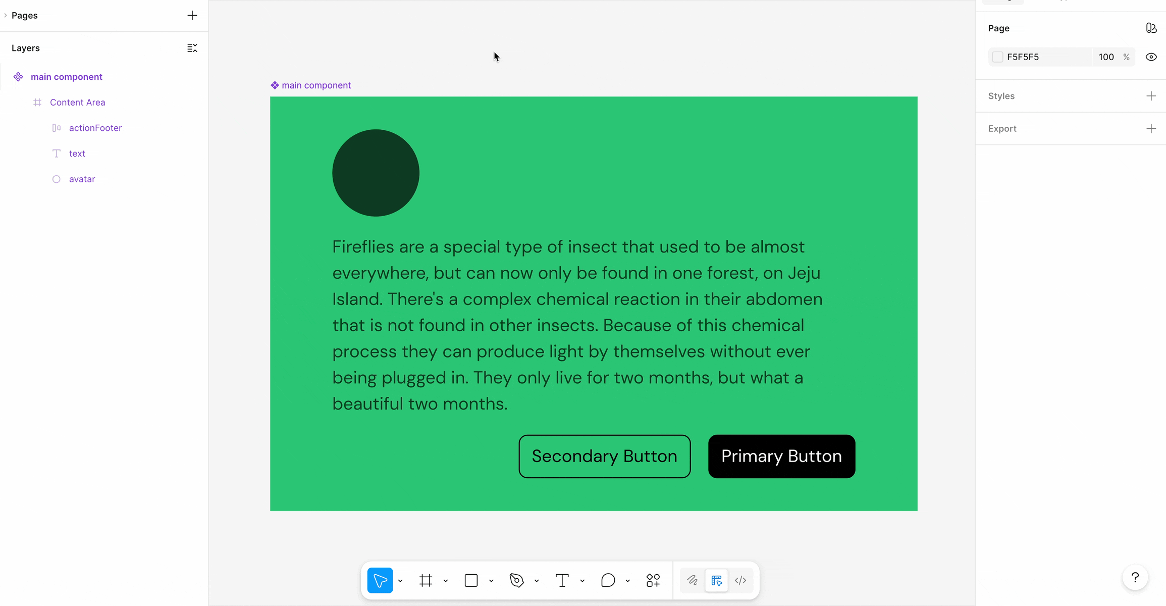This screenshot has width=1166, height=606.
Task: Select the Move tool
Action: tap(380, 580)
